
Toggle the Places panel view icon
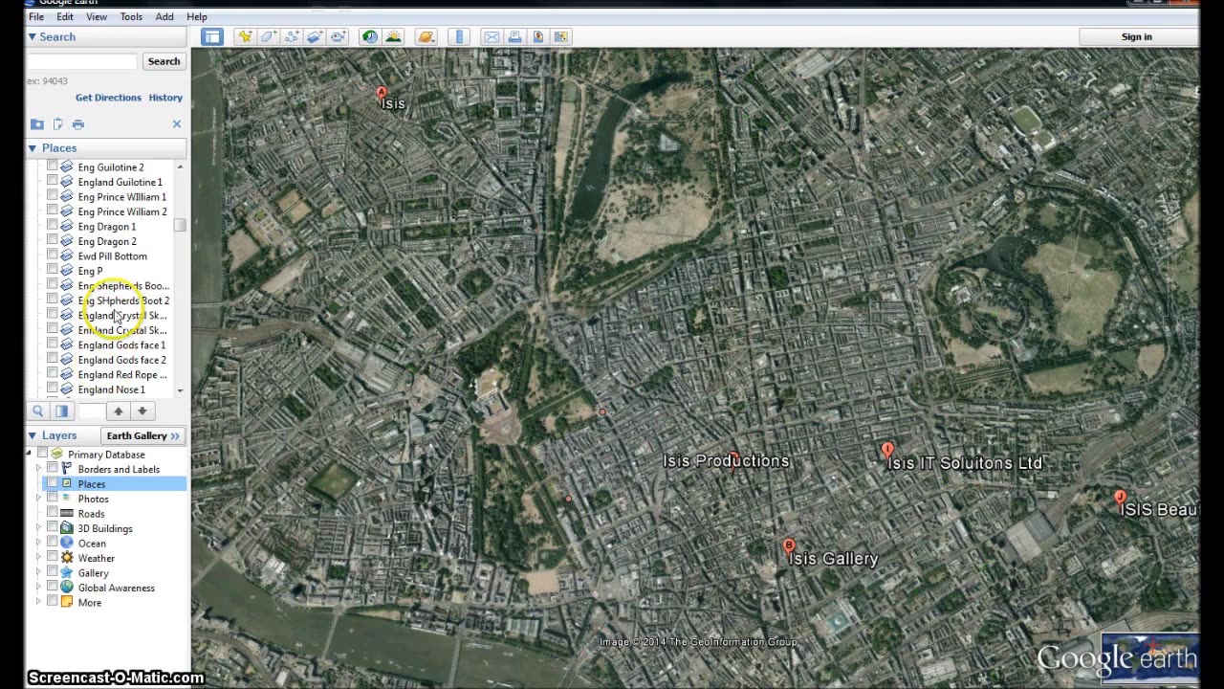tap(61, 411)
